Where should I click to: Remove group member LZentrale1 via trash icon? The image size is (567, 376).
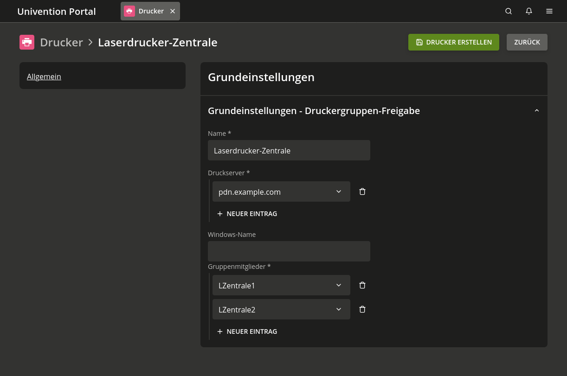[362, 285]
